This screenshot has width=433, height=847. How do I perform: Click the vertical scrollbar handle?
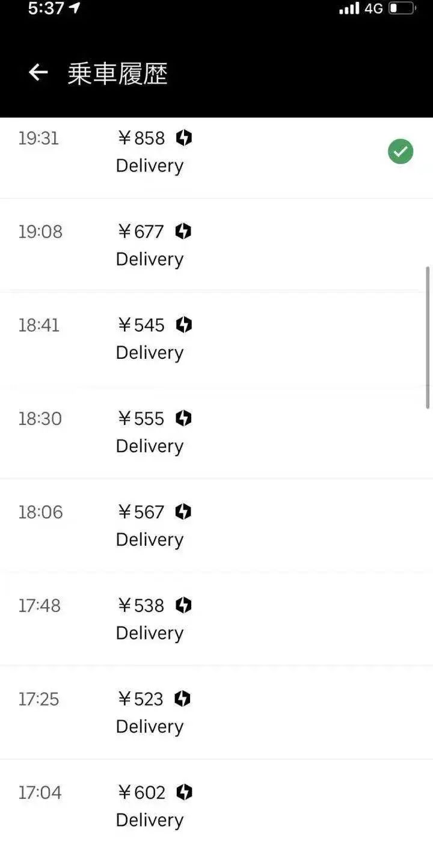[x=428, y=337]
